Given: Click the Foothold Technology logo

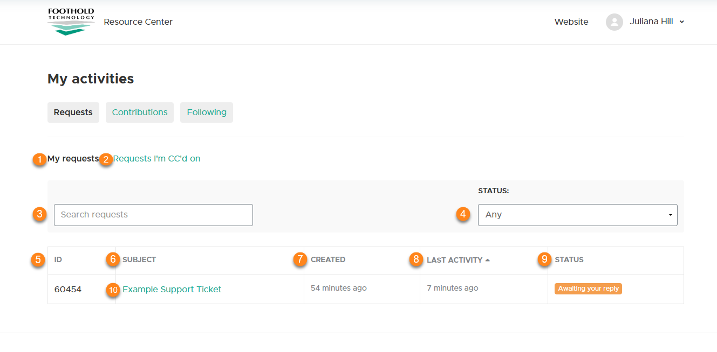Looking at the screenshot, I should tap(71, 22).
